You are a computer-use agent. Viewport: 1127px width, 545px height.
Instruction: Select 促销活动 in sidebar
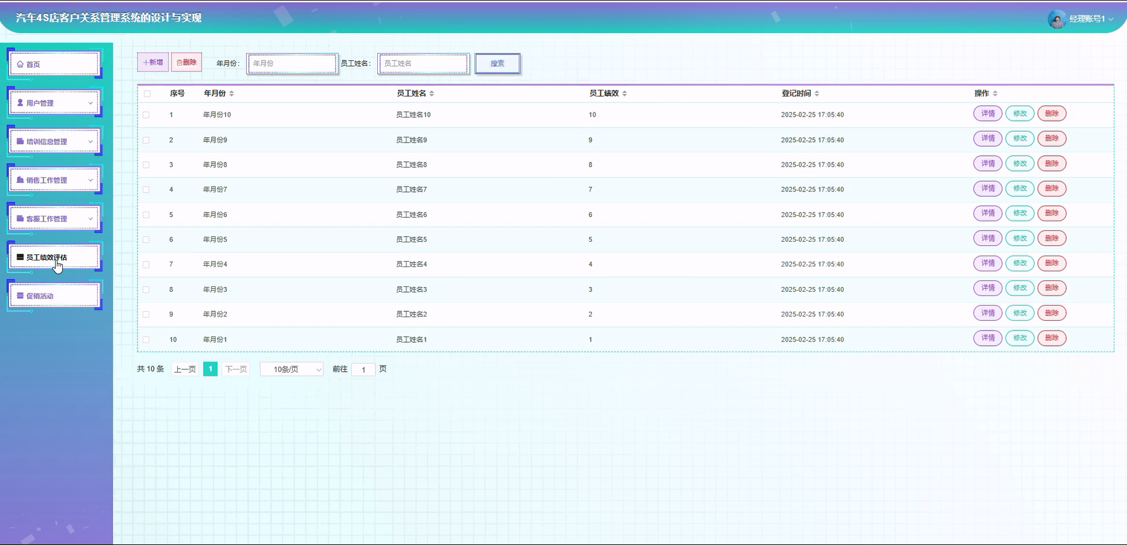[54, 296]
